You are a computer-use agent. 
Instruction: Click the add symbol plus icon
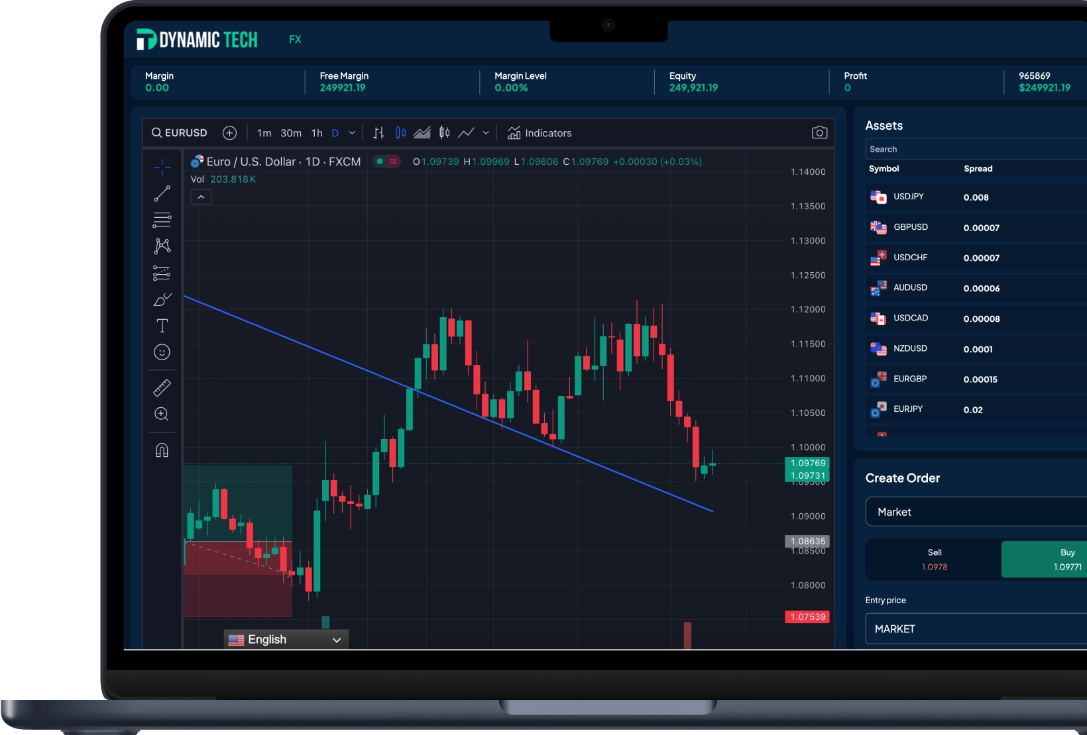click(229, 133)
